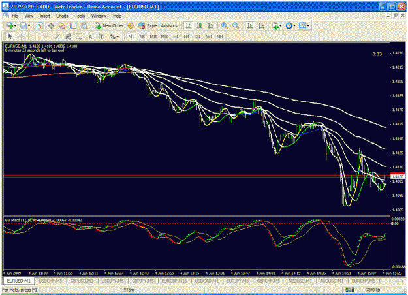Switch to the USDCHF,M5 chart tab
Image resolution: width=408 pixels, height=295 pixels.
(x=50, y=281)
